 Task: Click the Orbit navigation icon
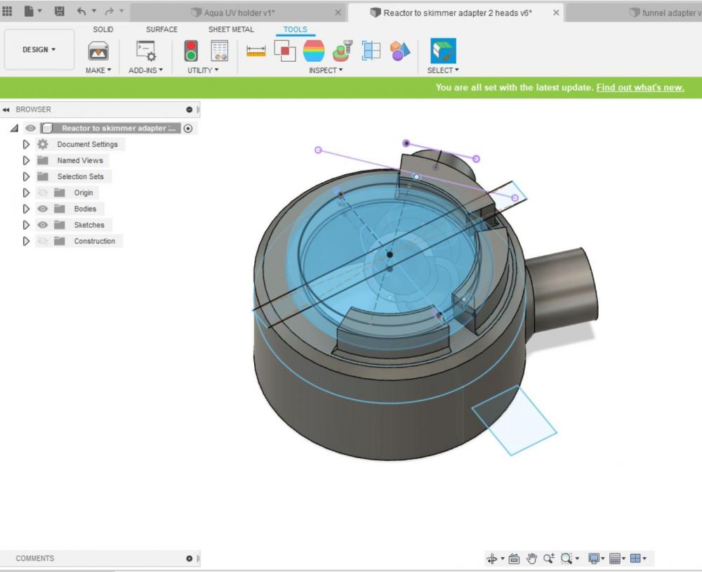click(491, 559)
